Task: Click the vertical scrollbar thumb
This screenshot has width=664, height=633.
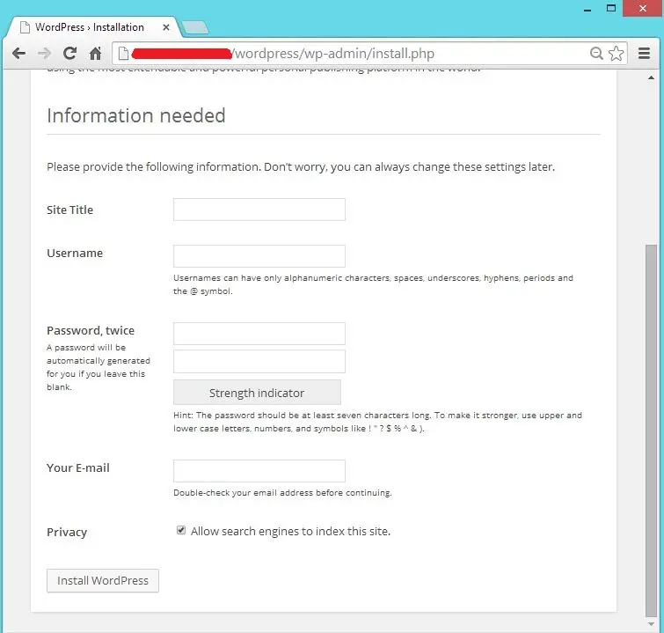Action: click(x=651, y=431)
